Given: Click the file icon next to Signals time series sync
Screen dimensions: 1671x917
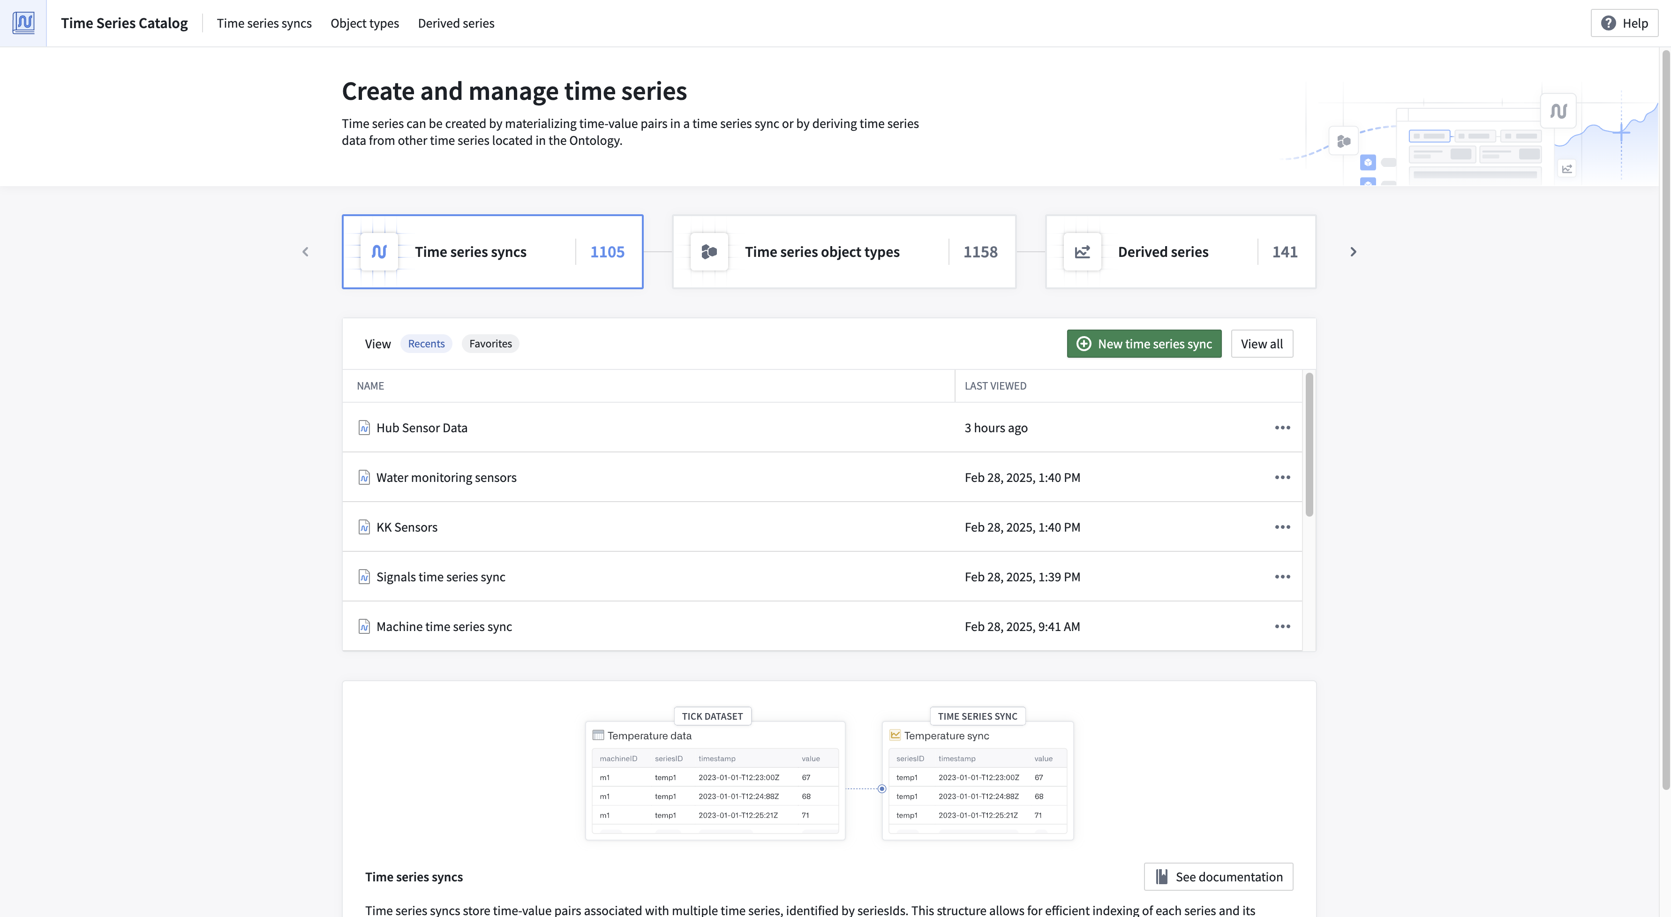Looking at the screenshot, I should pos(364,577).
